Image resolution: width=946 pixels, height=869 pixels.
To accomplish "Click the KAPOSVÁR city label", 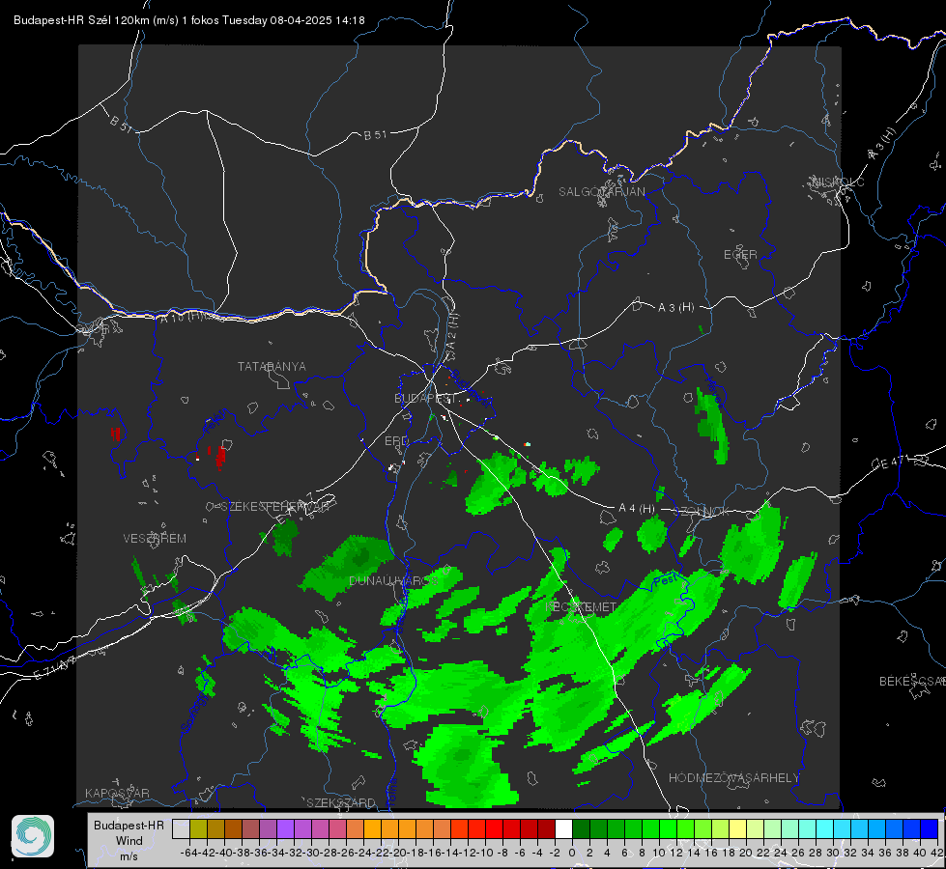I will (x=117, y=793).
